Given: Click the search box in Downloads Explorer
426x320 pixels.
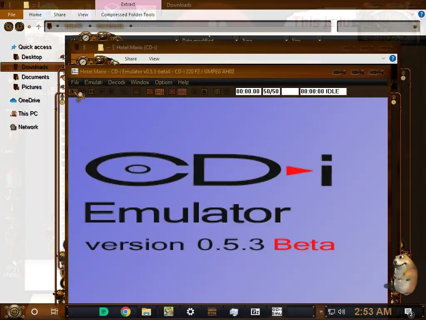Looking at the screenshot, I should click(x=379, y=26).
